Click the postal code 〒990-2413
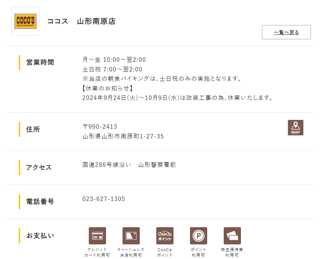Screen dimensions: 320x259 point(100,127)
